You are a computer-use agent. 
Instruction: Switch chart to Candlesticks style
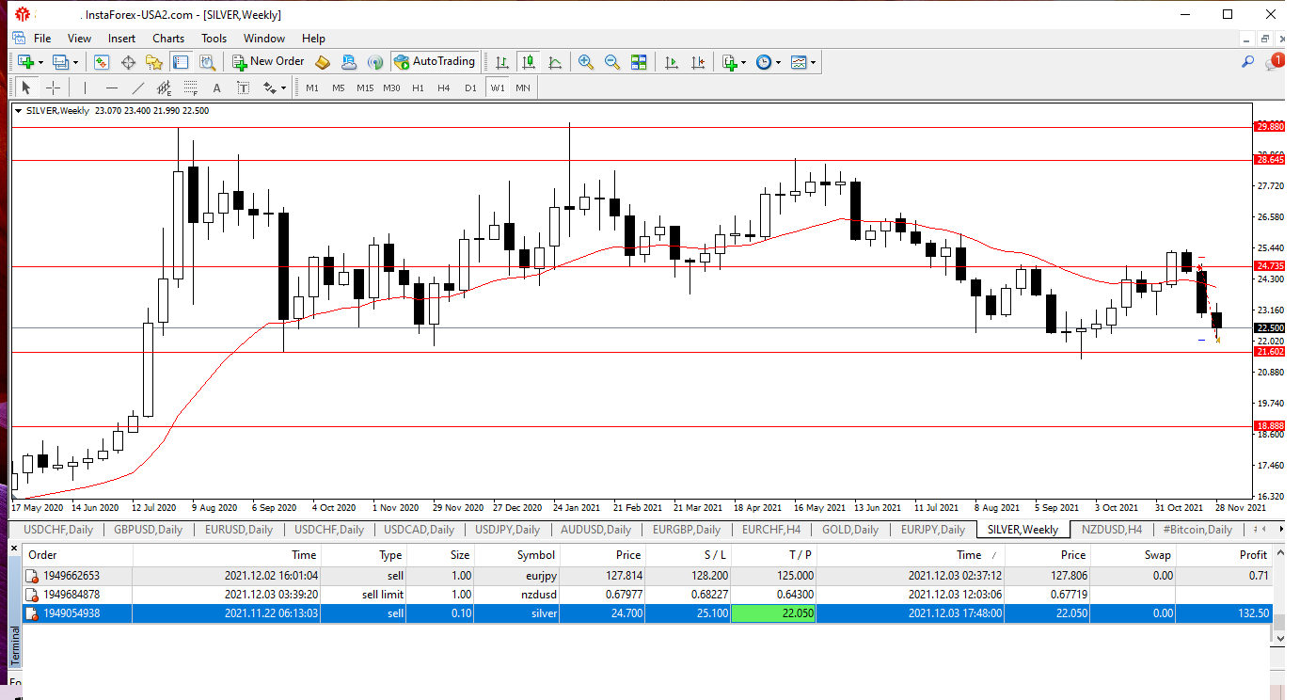pyautogui.click(x=529, y=62)
